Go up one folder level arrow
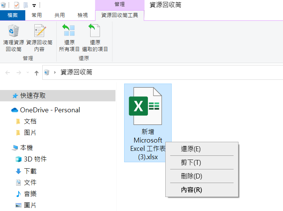 click(x=37, y=73)
